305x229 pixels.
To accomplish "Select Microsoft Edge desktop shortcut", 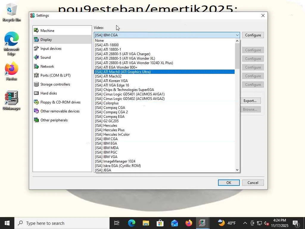I will coord(12,44).
